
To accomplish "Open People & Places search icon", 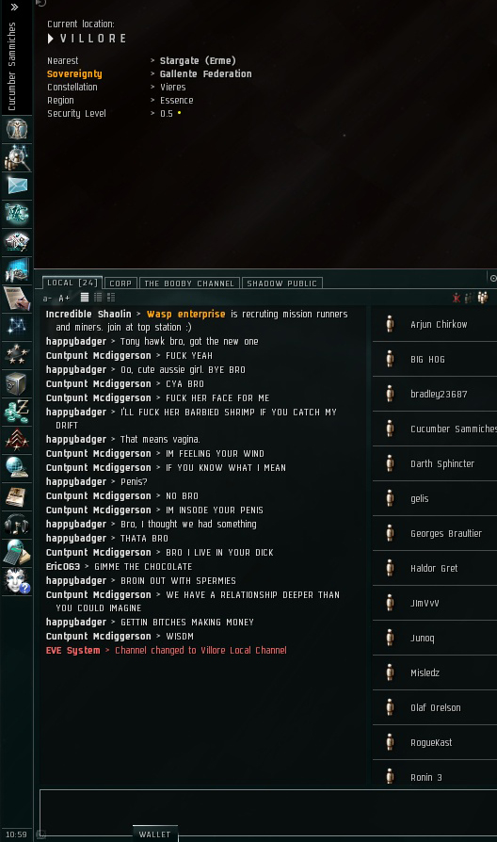I will [x=17, y=157].
